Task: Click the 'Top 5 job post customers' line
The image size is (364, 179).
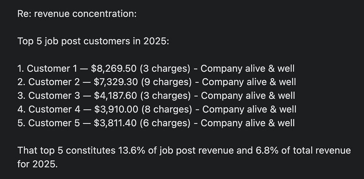Action: 93,41
